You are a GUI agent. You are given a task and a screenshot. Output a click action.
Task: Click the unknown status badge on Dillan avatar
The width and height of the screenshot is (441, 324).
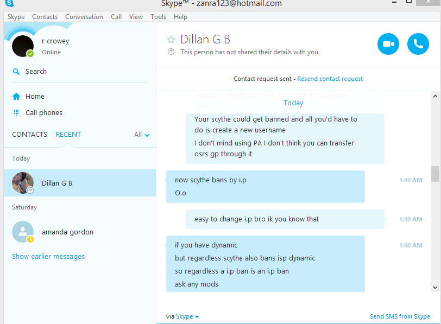(30, 190)
